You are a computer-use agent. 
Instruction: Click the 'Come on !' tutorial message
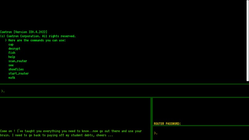pos(71,133)
